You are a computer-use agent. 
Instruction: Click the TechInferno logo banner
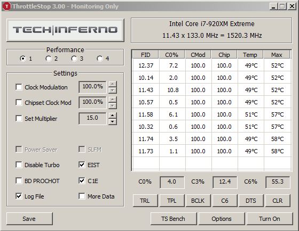65,30
